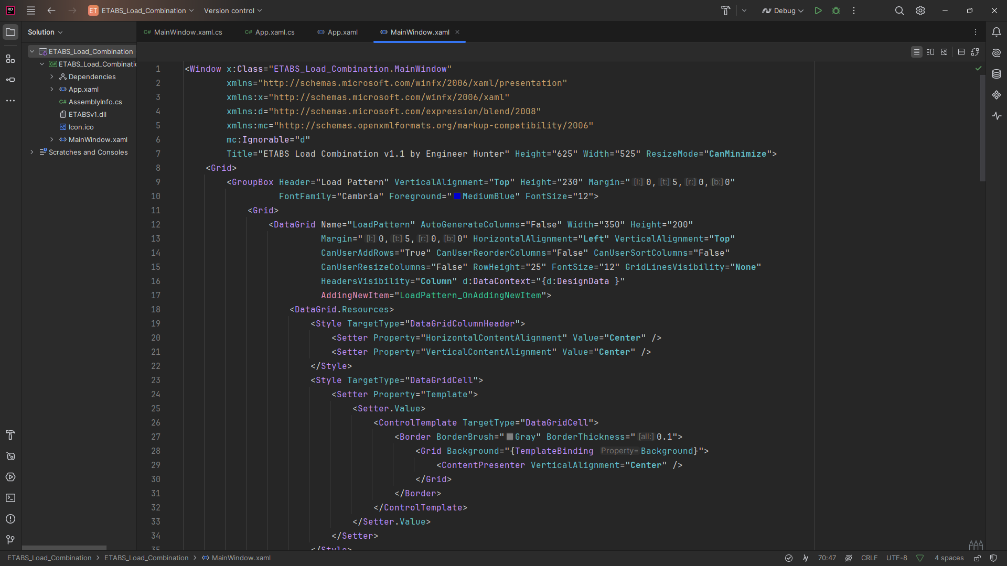This screenshot has height=566, width=1007.
Task: Click the CRLF line separator in status bar
Action: [869, 558]
